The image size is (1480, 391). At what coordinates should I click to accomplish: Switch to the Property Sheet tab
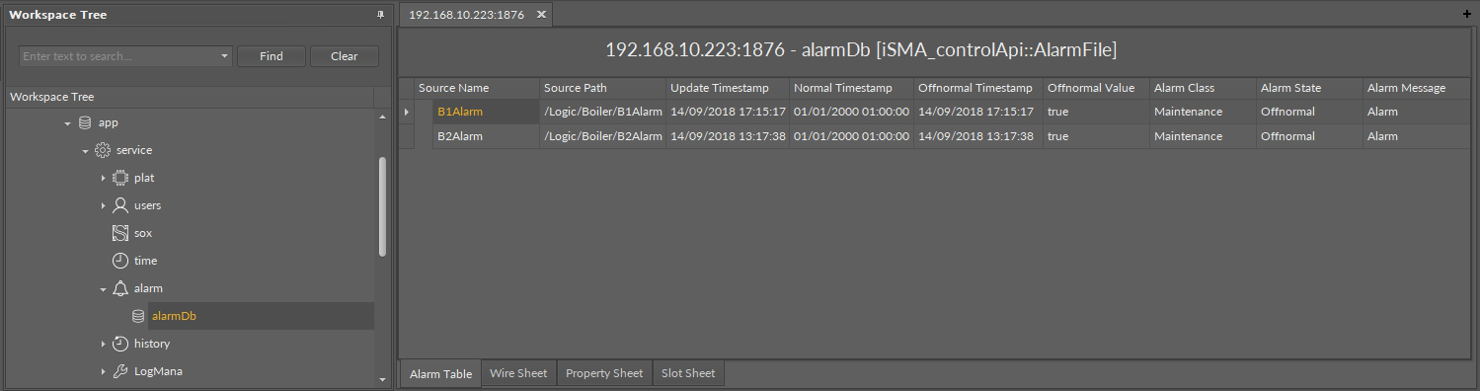604,373
